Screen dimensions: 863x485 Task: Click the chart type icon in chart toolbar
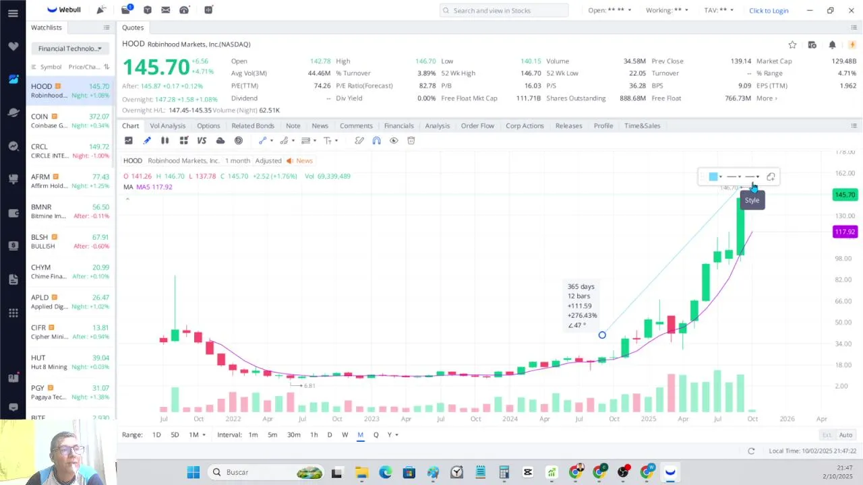[x=128, y=140]
